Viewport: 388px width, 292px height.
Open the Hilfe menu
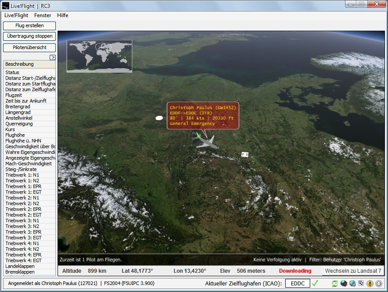(x=62, y=15)
